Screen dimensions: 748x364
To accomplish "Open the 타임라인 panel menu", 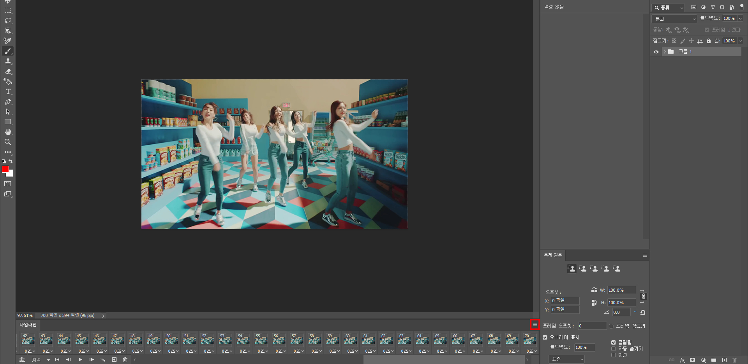I will (535, 325).
